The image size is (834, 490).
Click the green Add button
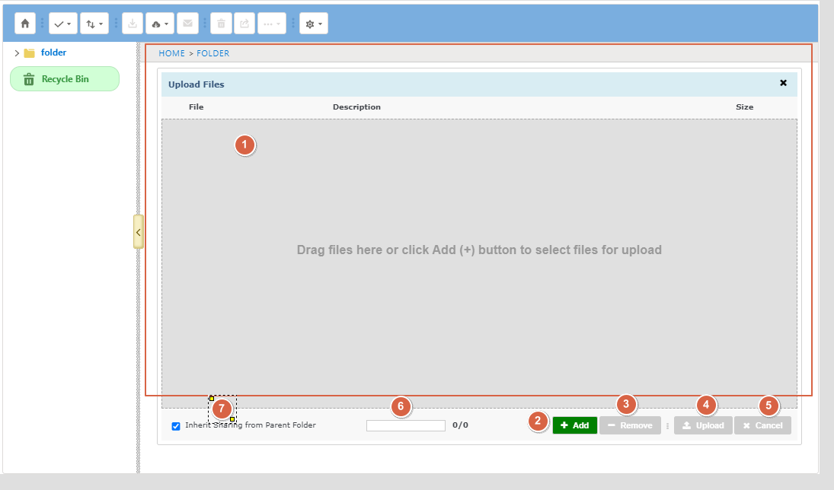[574, 425]
